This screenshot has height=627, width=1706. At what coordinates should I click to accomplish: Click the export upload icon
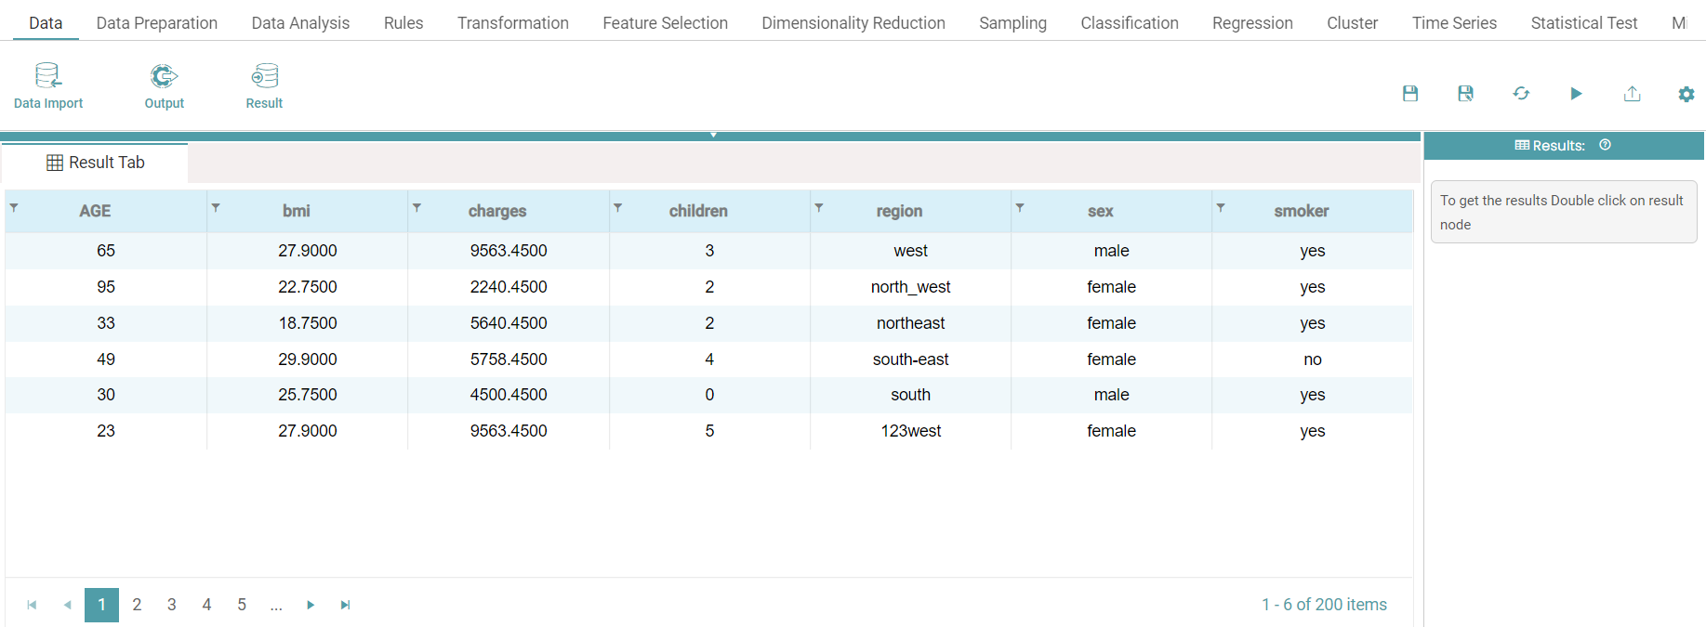pyautogui.click(x=1632, y=94)
